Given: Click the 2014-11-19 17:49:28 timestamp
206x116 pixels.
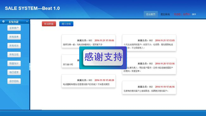Looking at the screenshot, I should coord(104,80).
